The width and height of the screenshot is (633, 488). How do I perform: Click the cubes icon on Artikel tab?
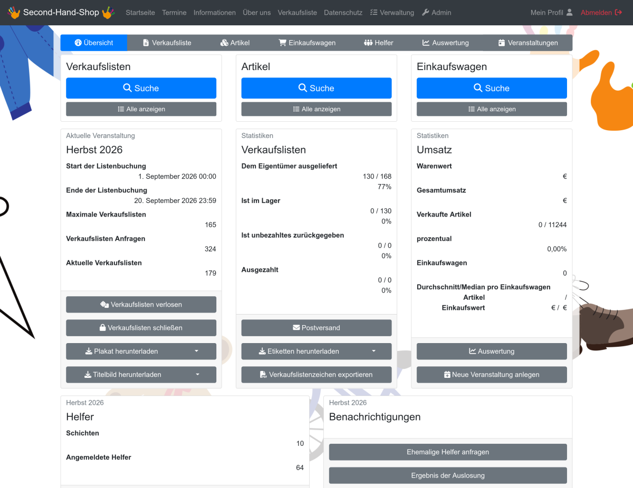click(224, 43)
